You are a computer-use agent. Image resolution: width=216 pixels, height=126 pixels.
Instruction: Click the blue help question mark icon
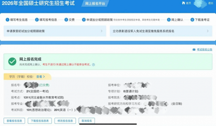point(93,65)
